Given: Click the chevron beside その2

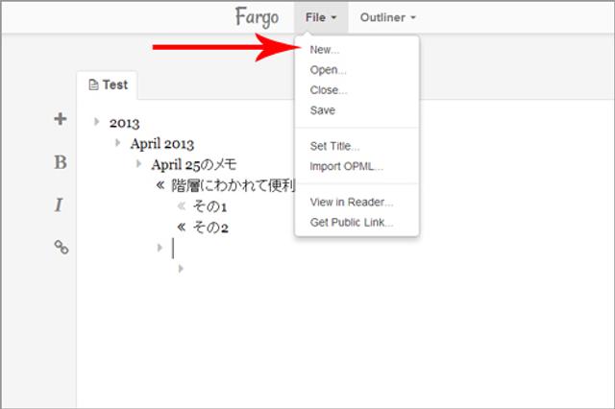Looking at the screenshot, I should [182, 227].
